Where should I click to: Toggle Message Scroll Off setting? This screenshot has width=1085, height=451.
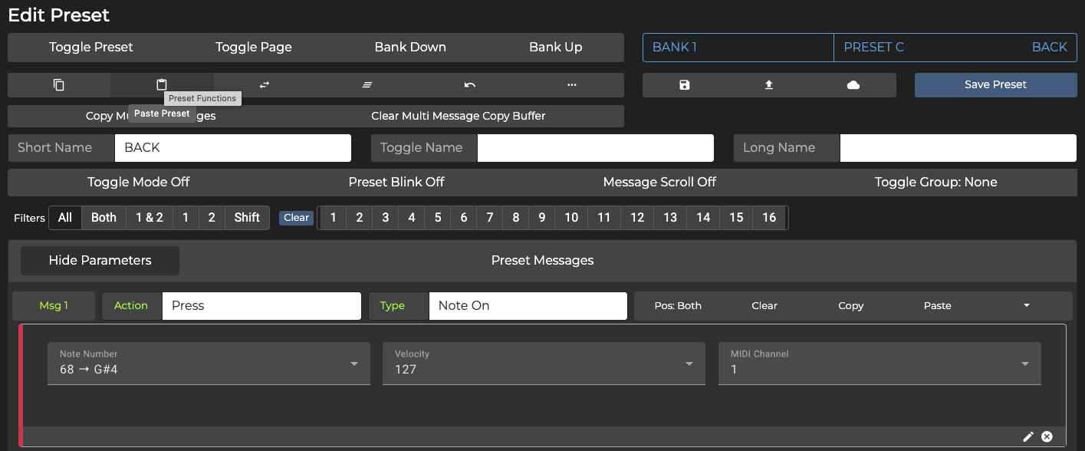659,183
